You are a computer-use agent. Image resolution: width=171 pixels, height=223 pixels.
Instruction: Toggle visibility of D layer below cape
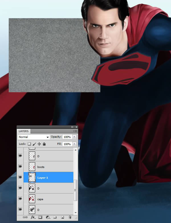20,210
